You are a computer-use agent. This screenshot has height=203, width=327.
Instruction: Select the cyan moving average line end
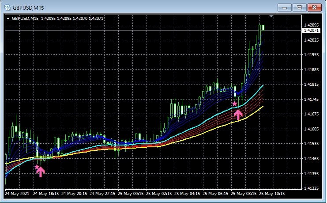pyautogui.click(x=263, y=85)
